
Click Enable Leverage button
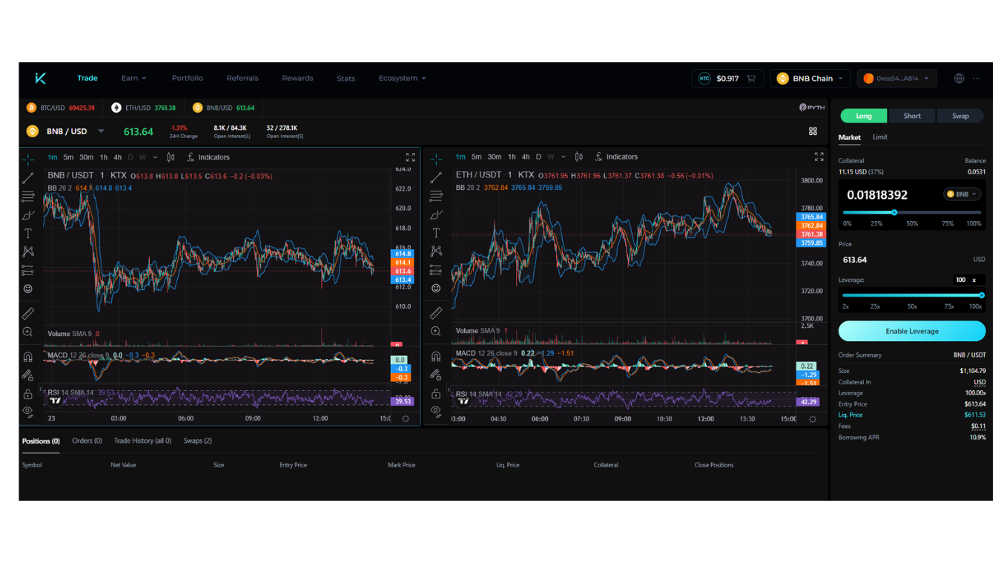[x=912, y=332]
